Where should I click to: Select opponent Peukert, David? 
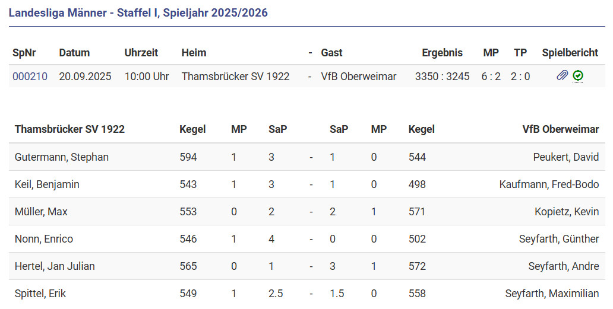coord(565,157)
